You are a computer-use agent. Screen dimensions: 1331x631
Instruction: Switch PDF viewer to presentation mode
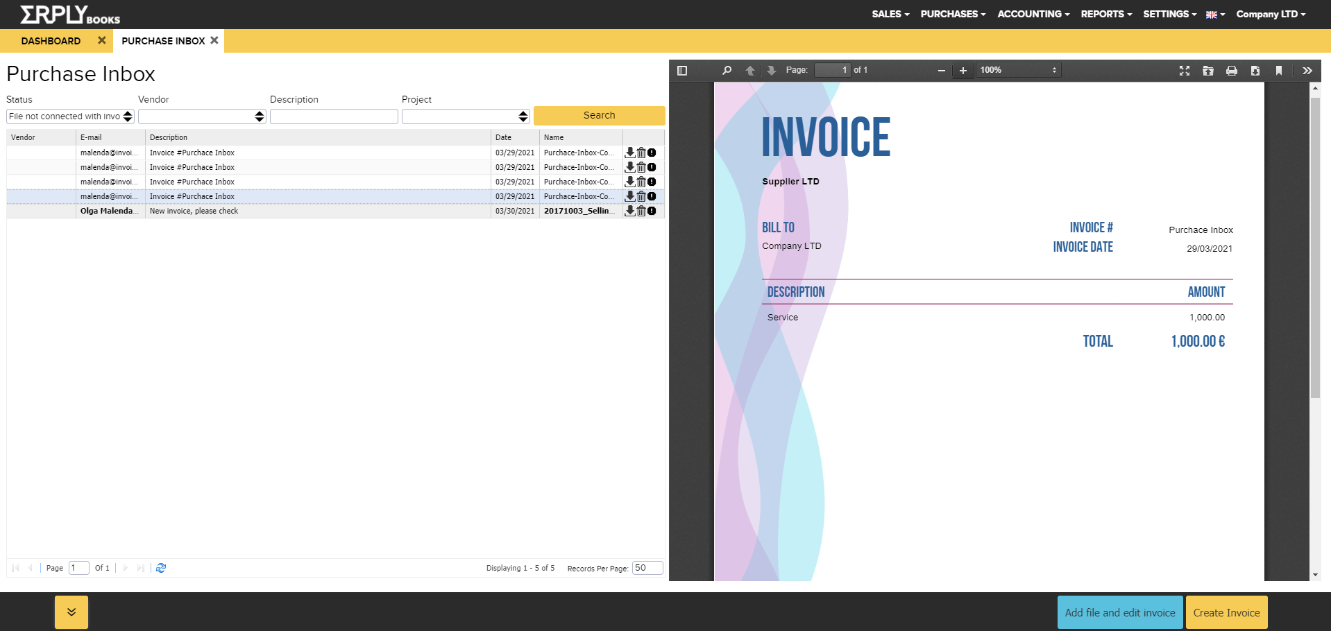1185,71
